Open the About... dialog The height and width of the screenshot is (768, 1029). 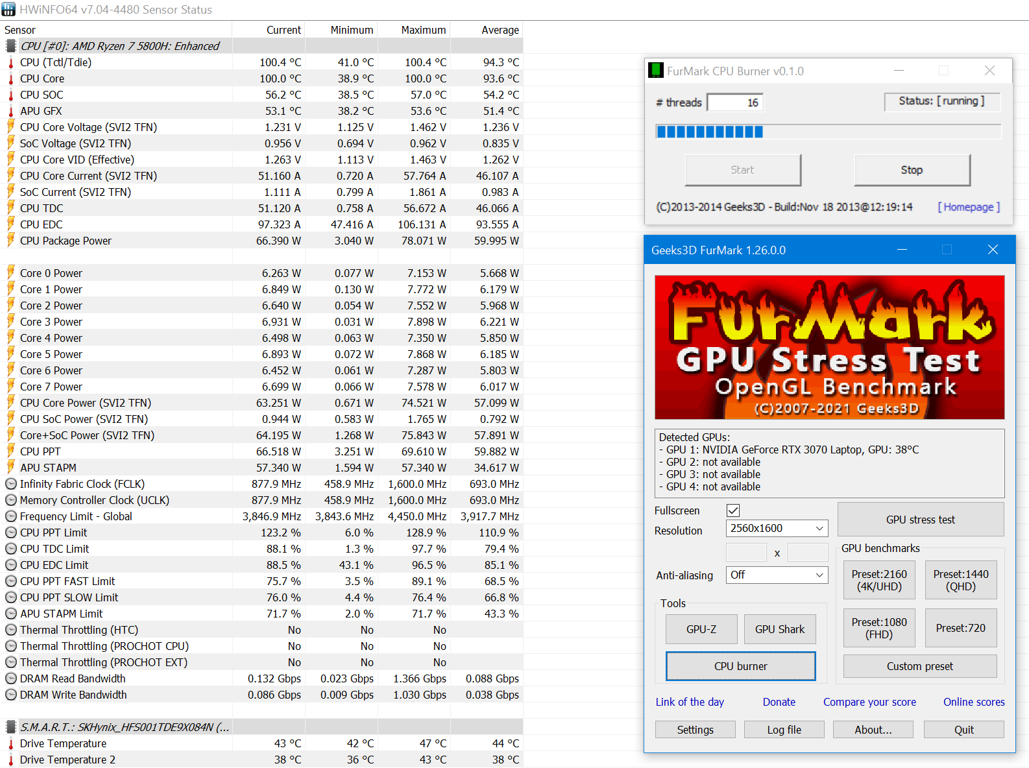pos(873,730)
